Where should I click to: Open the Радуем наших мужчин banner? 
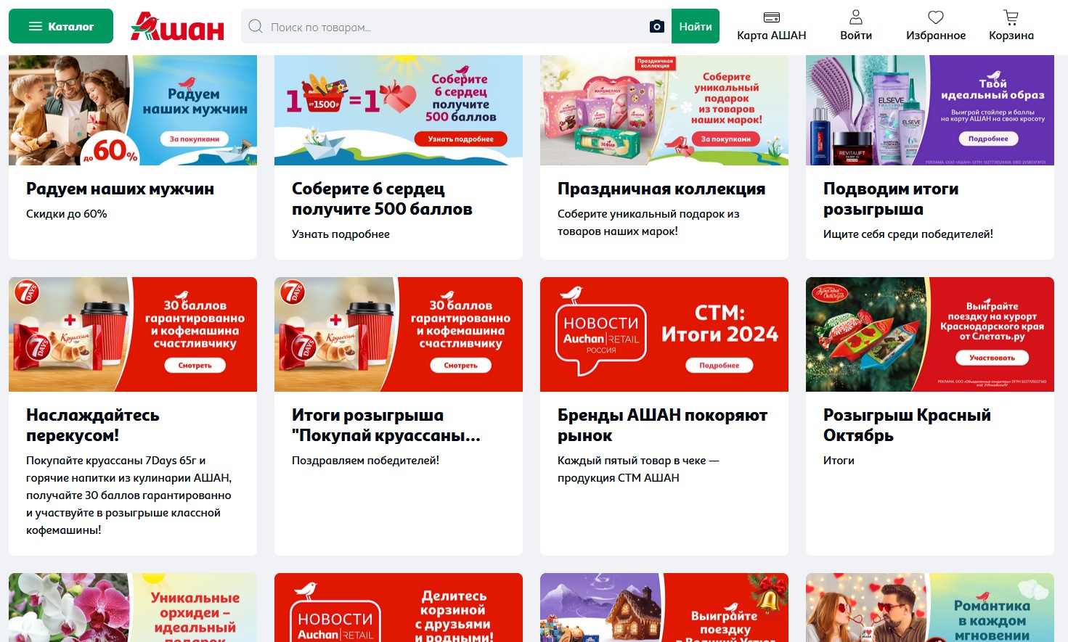pyautogui.click(x=133, y=110)
